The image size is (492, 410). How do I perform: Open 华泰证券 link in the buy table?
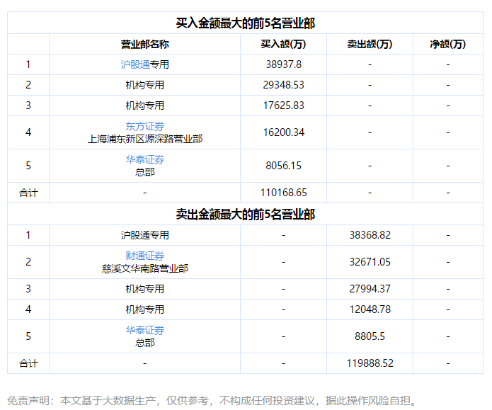pos(145,159)
